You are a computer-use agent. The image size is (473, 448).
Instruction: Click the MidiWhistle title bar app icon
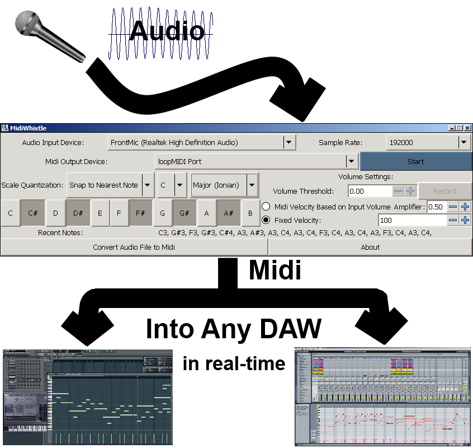5,128
